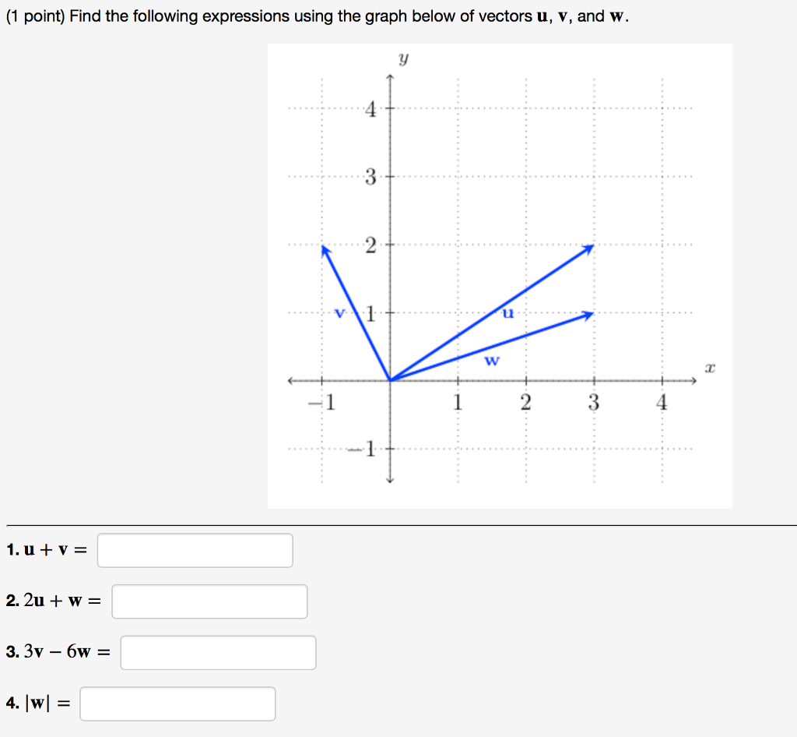Click the origin point of the graph axes
The height and width of the screenshot is (737, 797).
389,379
